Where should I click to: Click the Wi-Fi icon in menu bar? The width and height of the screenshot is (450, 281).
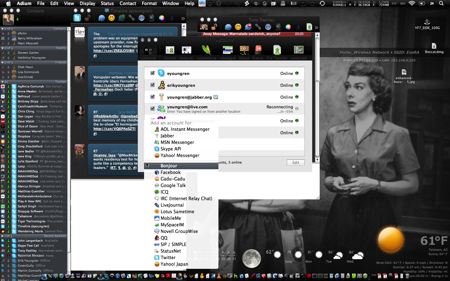point(412,3)
